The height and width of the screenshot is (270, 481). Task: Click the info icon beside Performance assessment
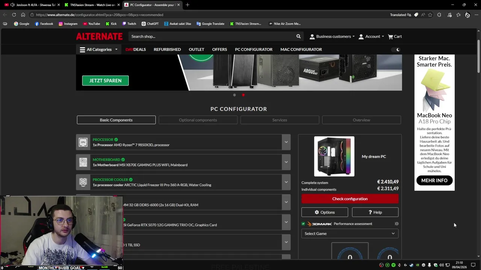coord(396,224)
